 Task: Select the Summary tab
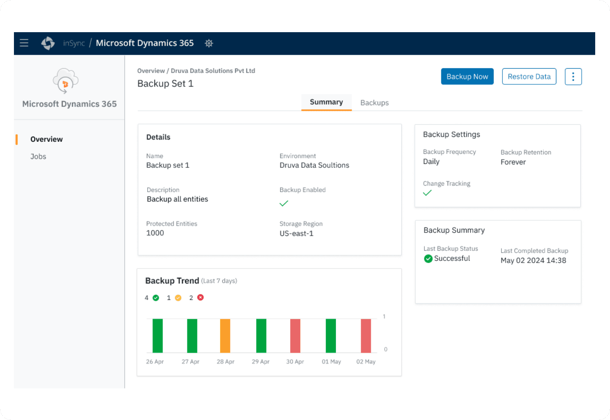(326, 102)
